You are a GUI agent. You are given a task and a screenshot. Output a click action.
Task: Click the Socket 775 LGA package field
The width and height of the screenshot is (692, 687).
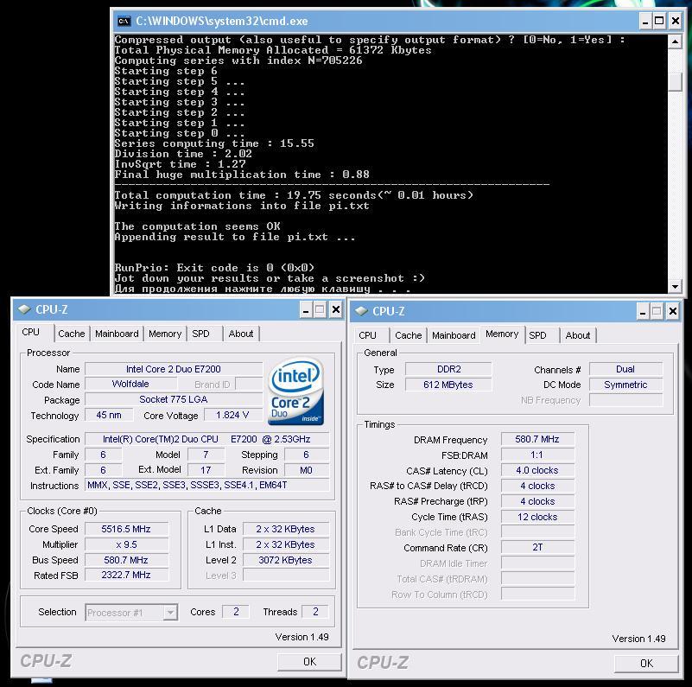pos(174,399)
